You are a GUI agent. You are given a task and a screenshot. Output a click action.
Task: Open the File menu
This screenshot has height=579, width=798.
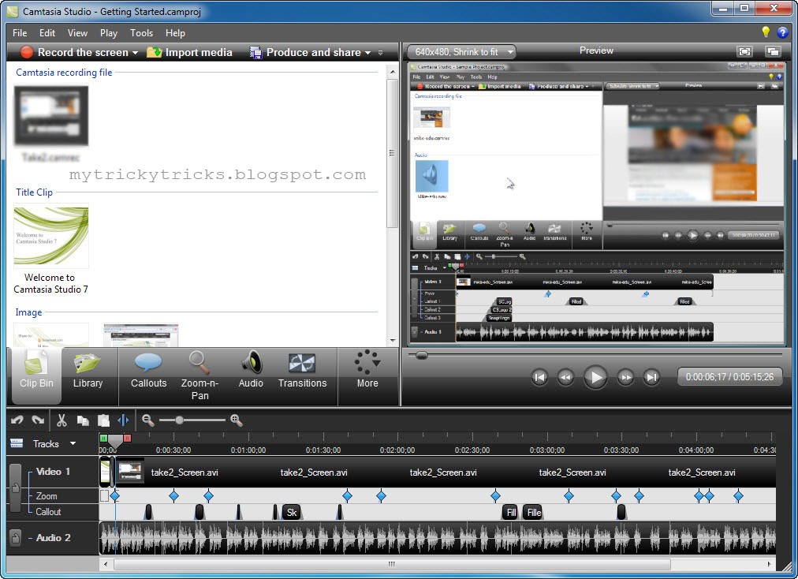pos(20,32)
